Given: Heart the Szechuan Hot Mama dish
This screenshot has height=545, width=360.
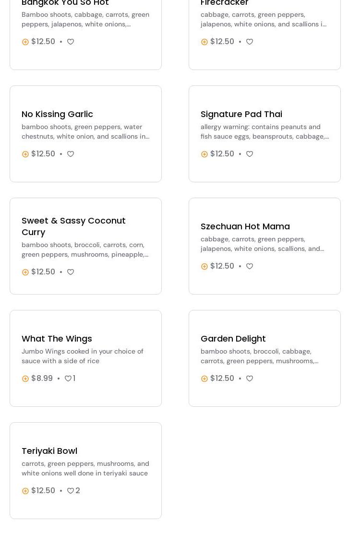Looking at the screenshot, I should click(x=250, y=266).
